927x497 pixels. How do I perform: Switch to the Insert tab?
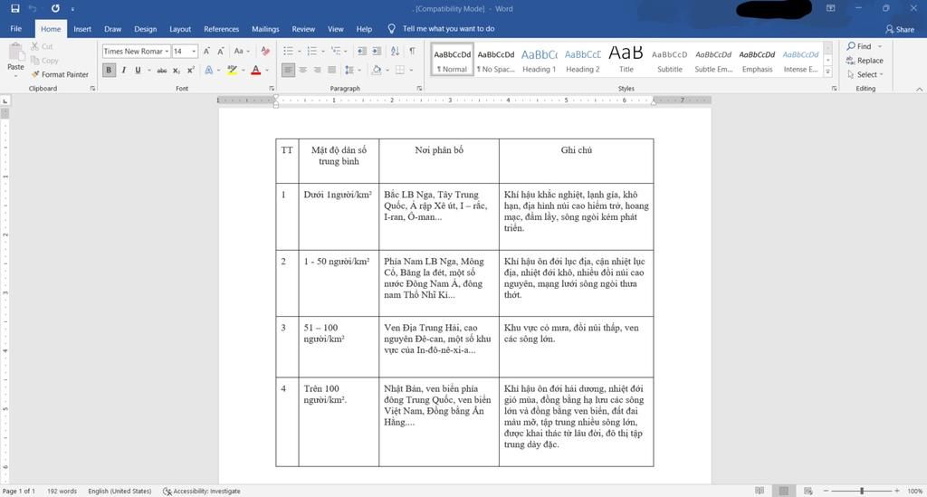pyautogui.click(x=82, y=29)
